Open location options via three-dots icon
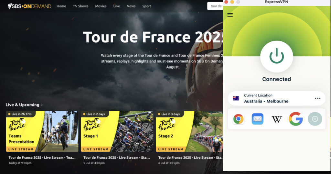 317,98
